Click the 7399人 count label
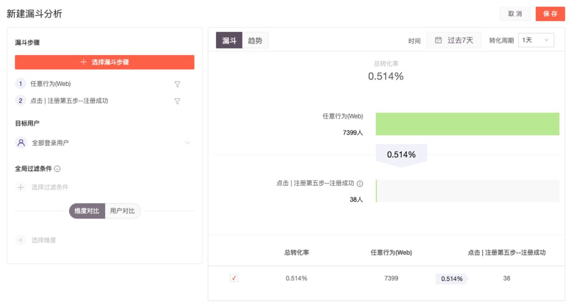Screen dimensions: 570x308 [x=353, y=133]
